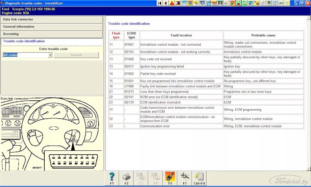Click the greyed-out F3 image icon
This screenshot has height=187, width=311.
(x=141, y=178)
